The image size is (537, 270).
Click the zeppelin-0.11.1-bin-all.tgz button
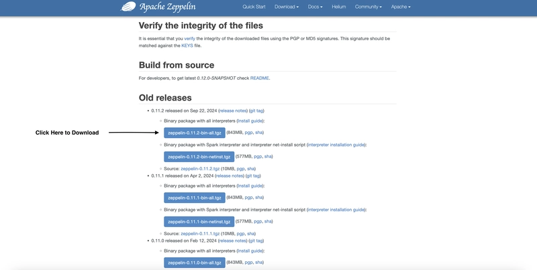195,198
